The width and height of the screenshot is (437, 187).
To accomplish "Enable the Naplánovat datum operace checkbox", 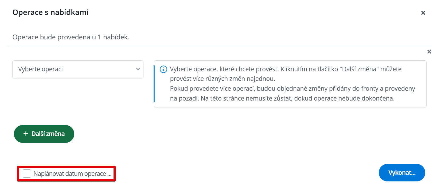I will point(27,173).
